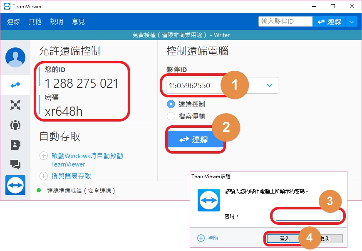Click the TeamViewer title bar app icon
Viewport: 362px width, 251px height.
pyautogui.click(x=7, y=7)
